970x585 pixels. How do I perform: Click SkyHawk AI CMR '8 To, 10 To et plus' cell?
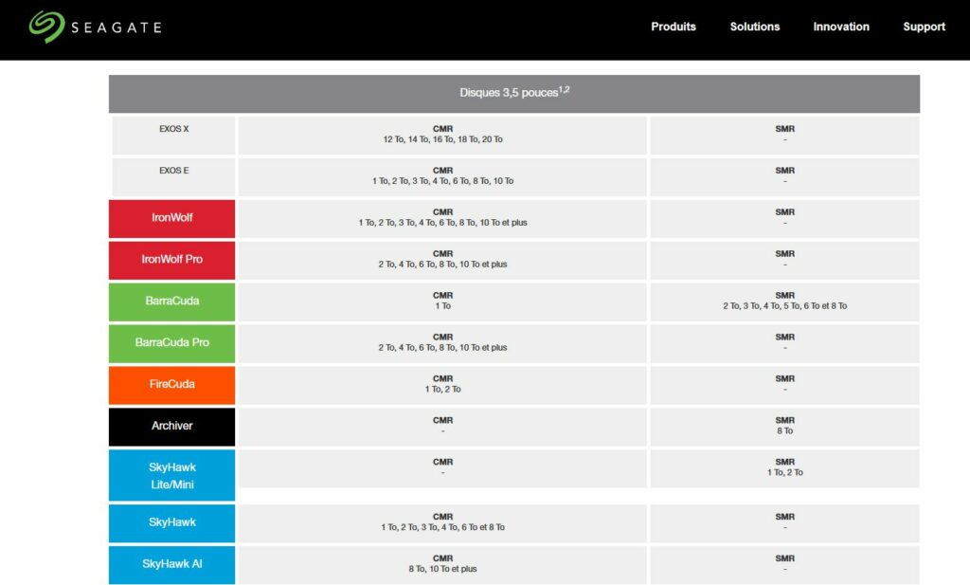point(443,564)
